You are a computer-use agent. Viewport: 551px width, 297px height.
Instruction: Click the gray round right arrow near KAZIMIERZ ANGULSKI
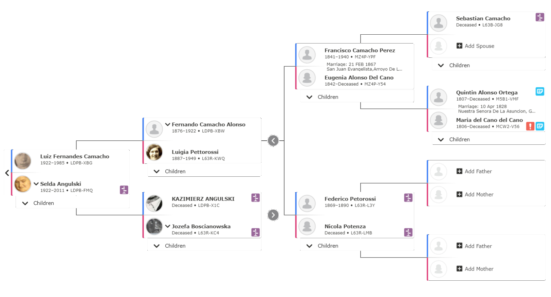coord(273,215)
